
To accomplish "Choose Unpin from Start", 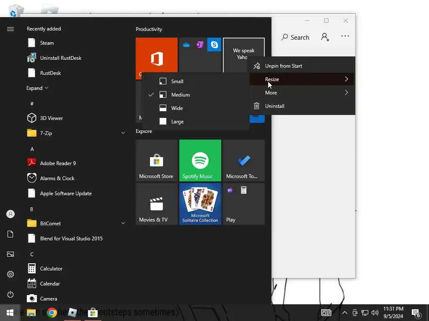I will click(x=302, y=66).
